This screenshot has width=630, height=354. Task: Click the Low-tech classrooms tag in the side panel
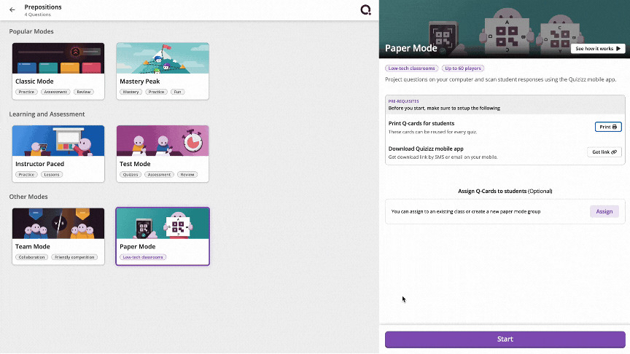pyautogui.click(x=411, y=68)
